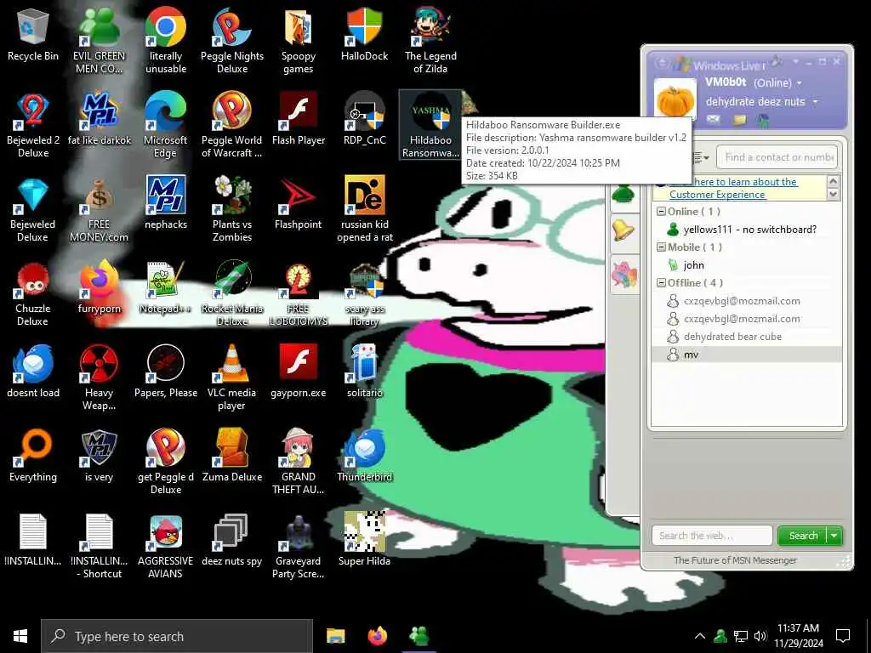Click the pink butterfly tab in Messenger
The width and height of the screenshot is (871, 653).
pos(623,275)
